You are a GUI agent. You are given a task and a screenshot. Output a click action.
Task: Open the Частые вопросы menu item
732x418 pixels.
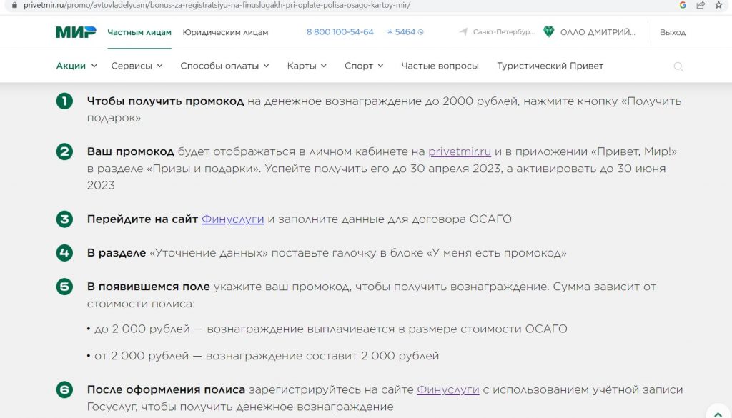click(440, 66)
